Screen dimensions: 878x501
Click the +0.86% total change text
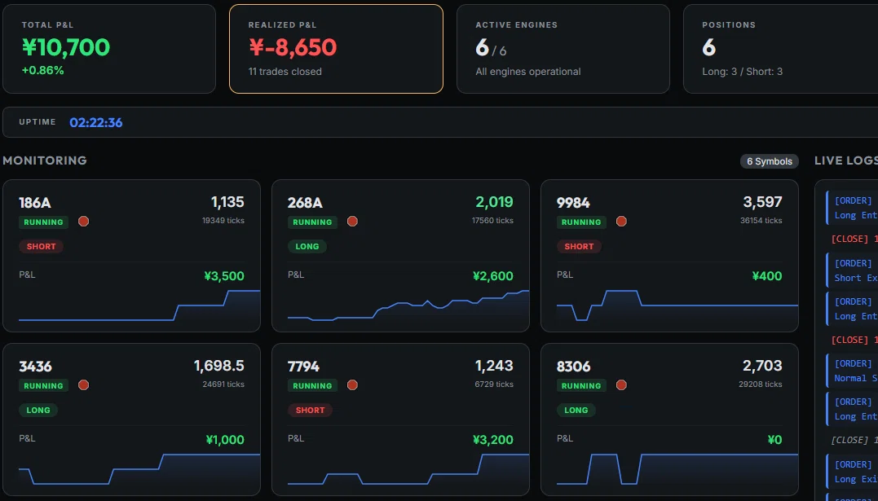point(42,71)
